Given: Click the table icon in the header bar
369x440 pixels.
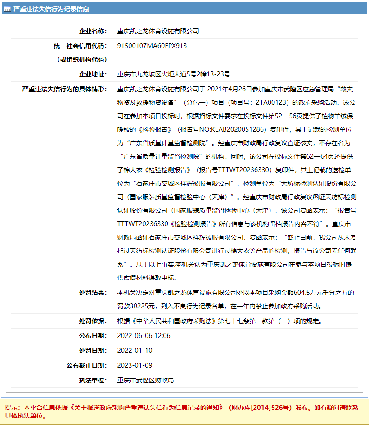Looking at the screenshot, I should click(x=7, y=9).
